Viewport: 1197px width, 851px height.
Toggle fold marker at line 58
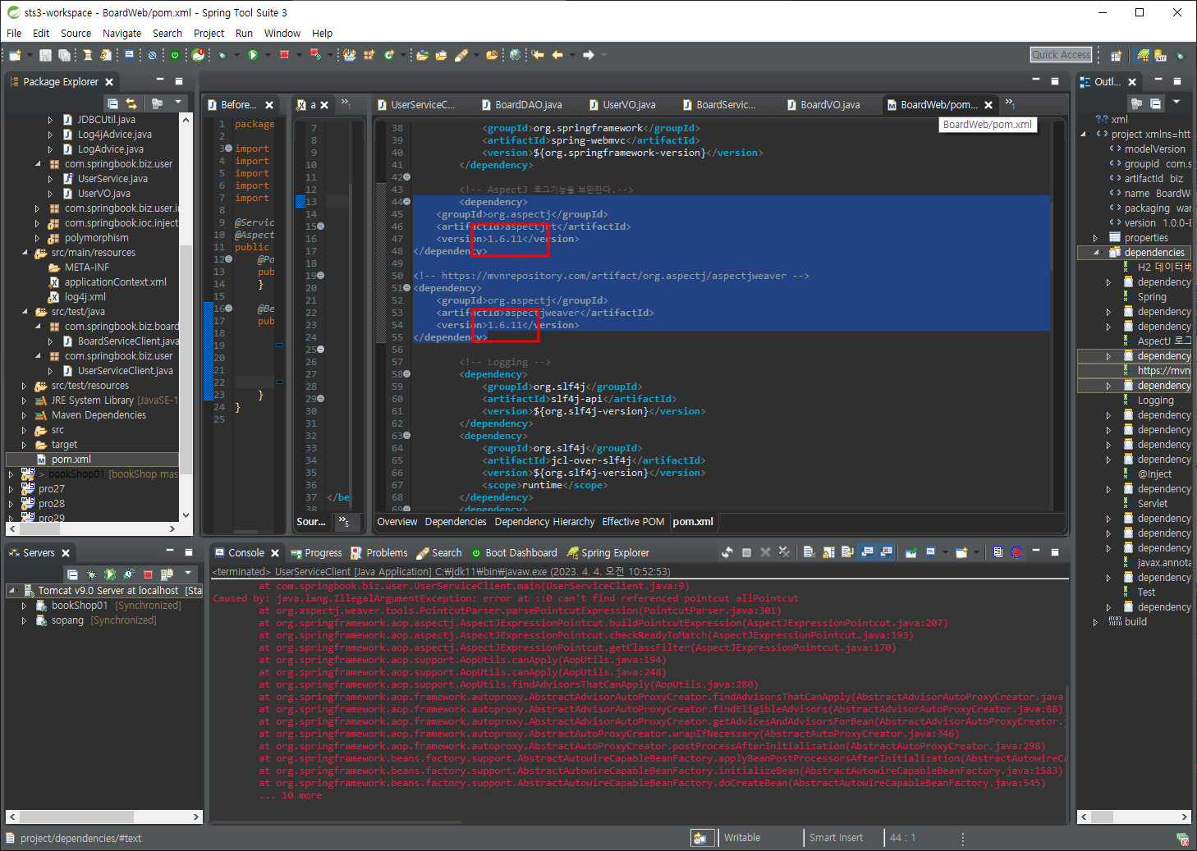click(407, 374)
